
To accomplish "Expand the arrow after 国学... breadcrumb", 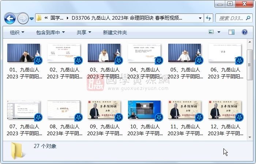I will pyautogui.click(x=67, y=18).
